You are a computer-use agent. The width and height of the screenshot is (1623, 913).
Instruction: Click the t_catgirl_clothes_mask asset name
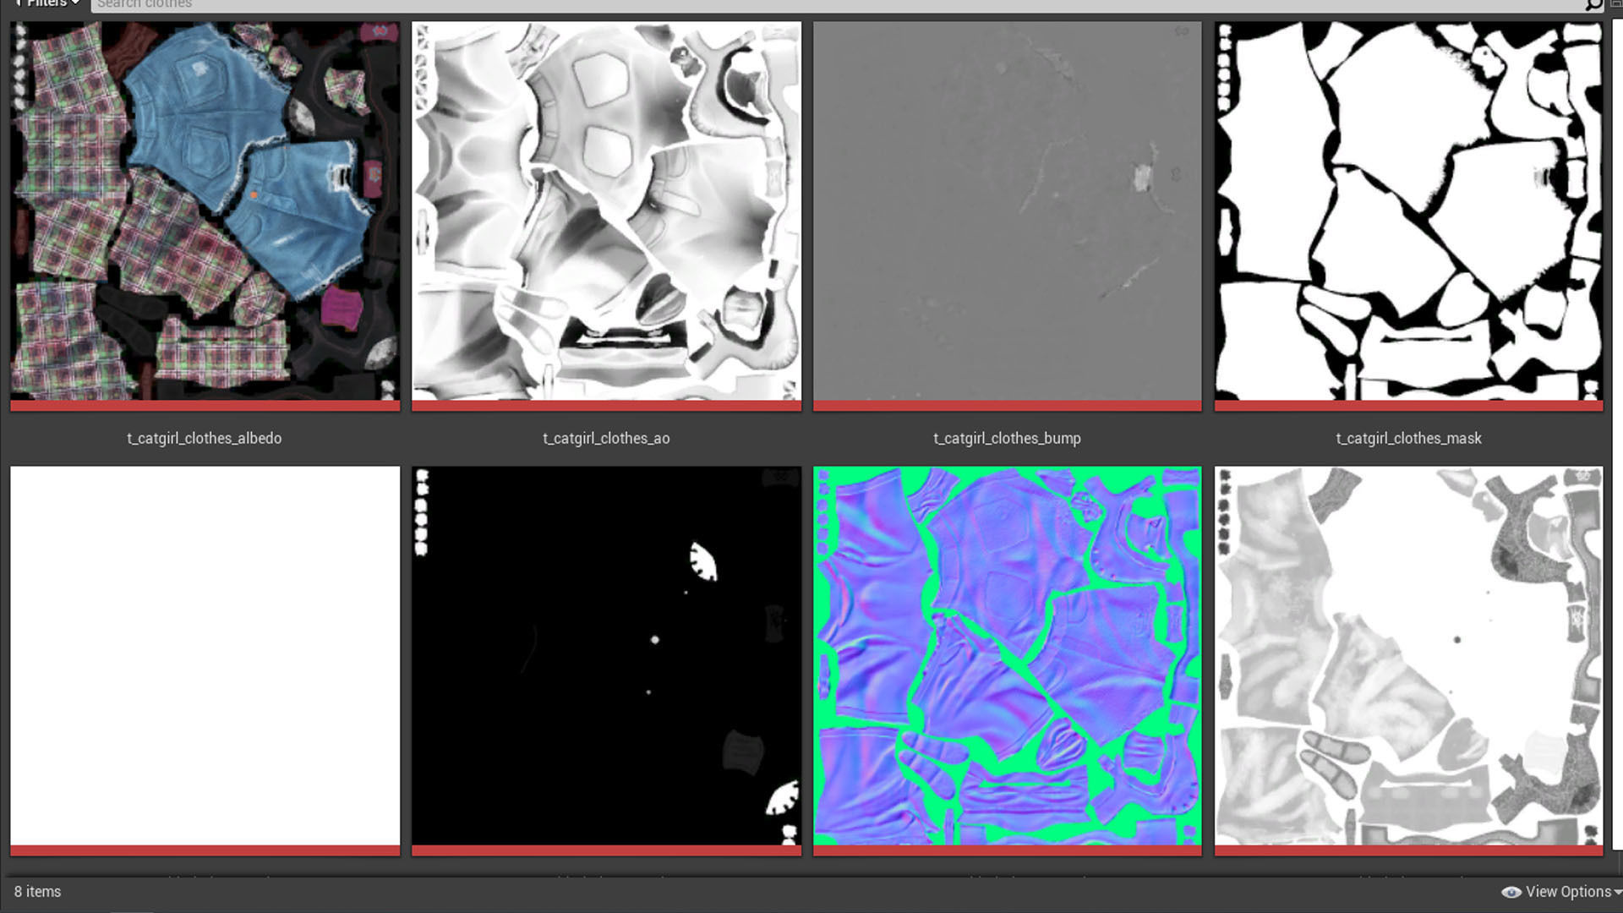[1408, 438]
